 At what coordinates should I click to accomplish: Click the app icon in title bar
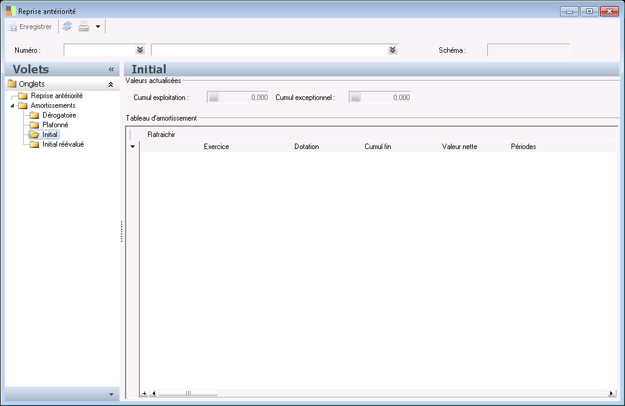click(11, 11)
